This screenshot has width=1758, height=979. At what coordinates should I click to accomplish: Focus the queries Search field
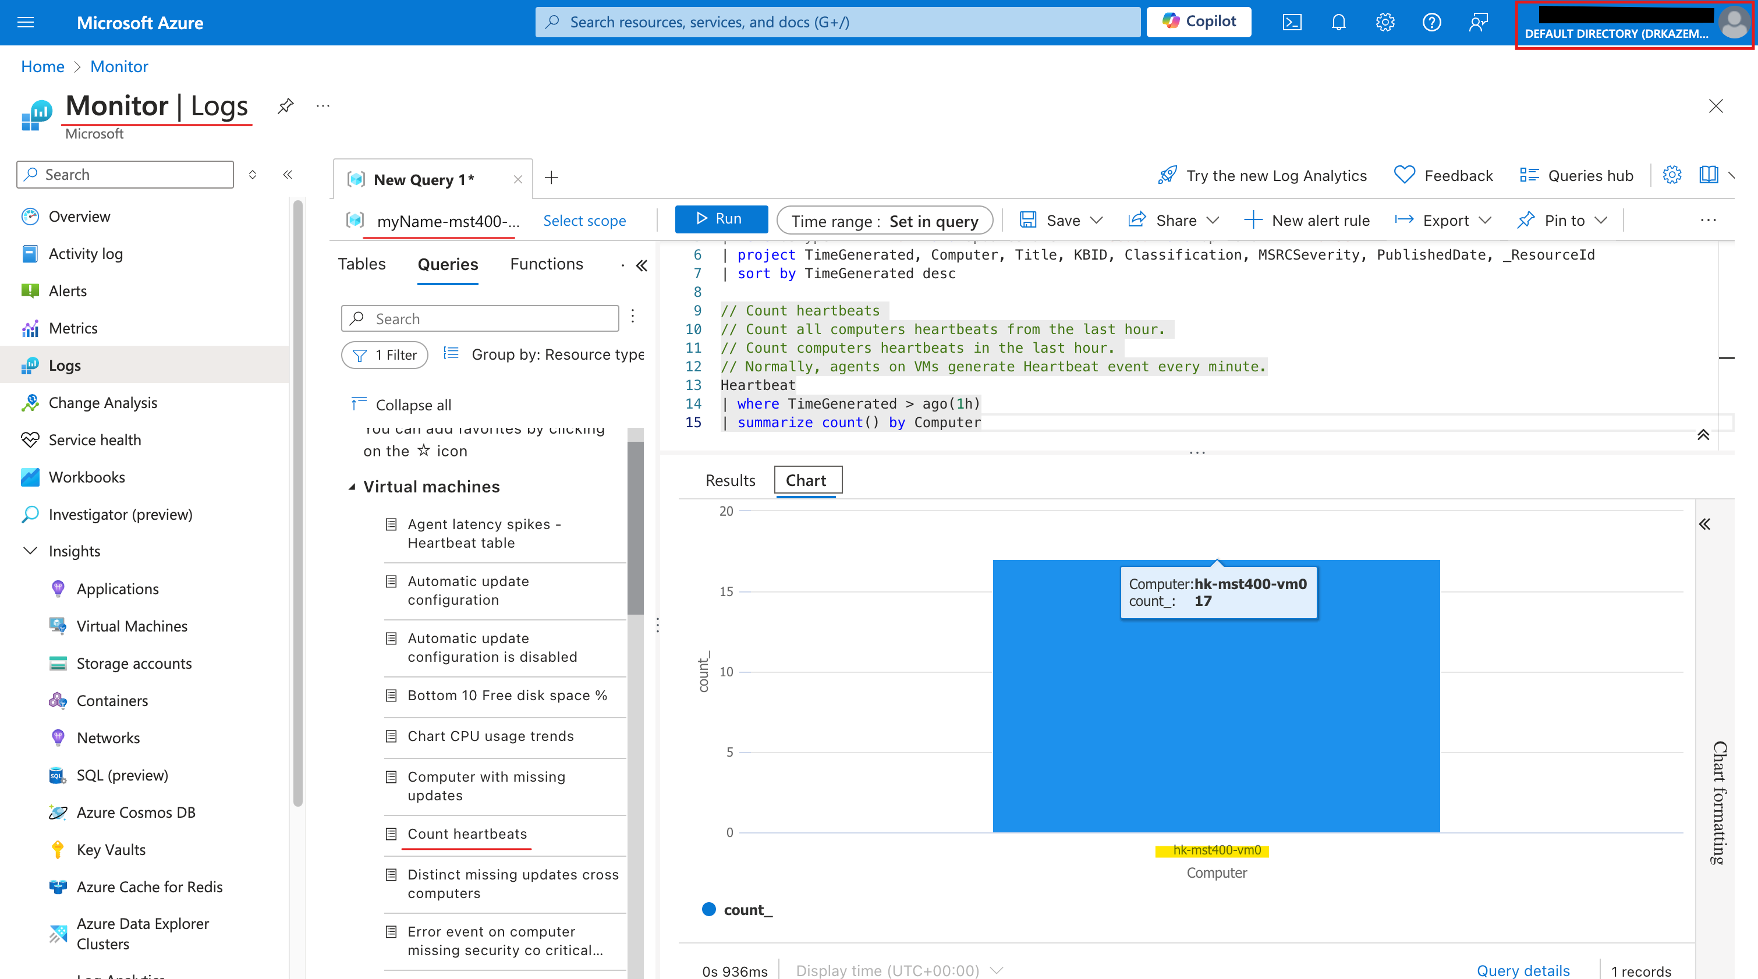(x=480, y=318)
